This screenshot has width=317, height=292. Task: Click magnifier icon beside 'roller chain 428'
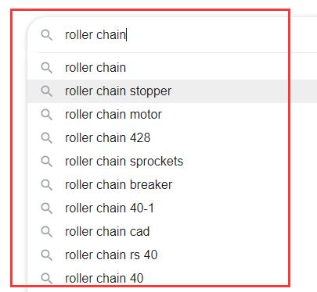coord(47,138)
